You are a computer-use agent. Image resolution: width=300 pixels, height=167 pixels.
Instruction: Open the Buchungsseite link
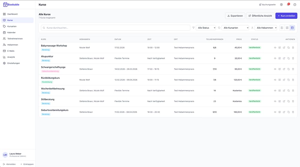point(267,4)
